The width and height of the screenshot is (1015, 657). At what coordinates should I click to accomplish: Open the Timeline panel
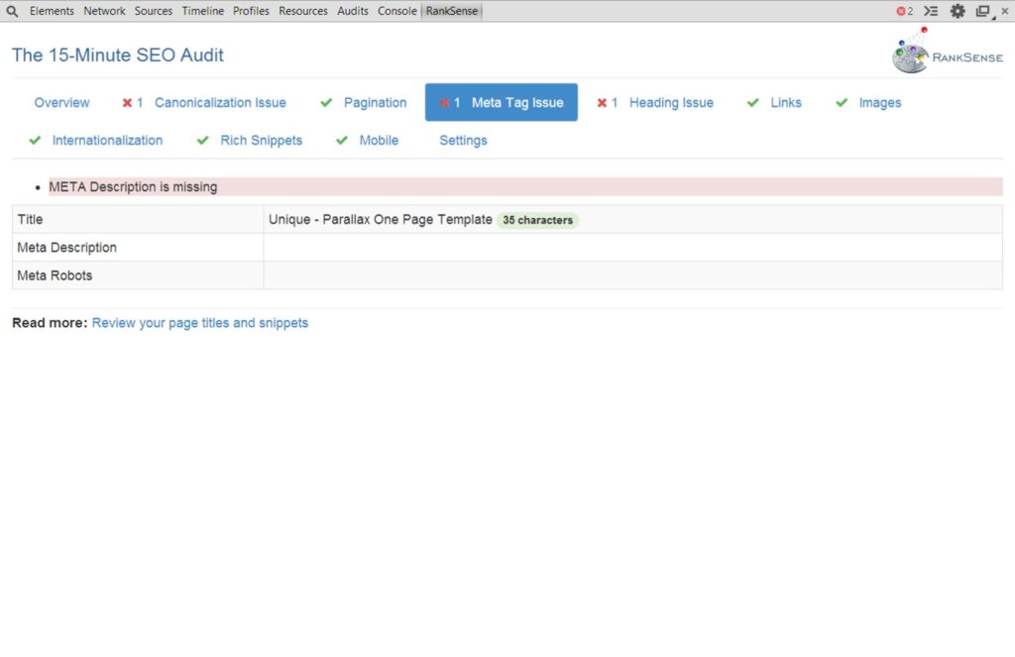point(202,11)
